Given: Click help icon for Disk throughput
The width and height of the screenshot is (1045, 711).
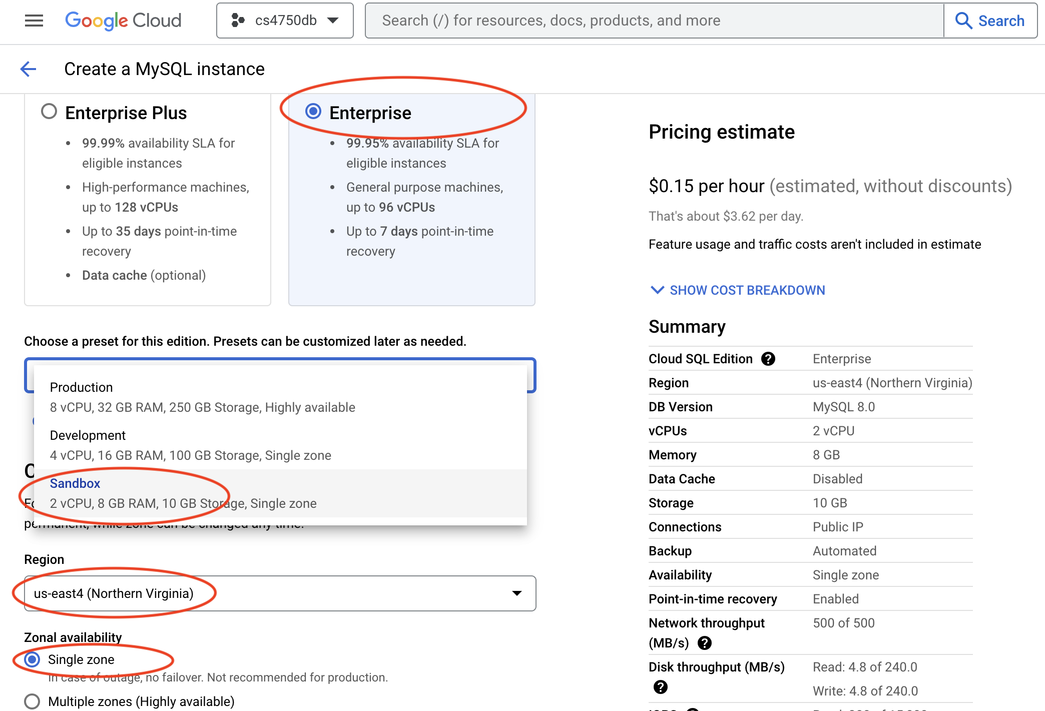Looking at the screenshot, I should click(x=661, y=687).
